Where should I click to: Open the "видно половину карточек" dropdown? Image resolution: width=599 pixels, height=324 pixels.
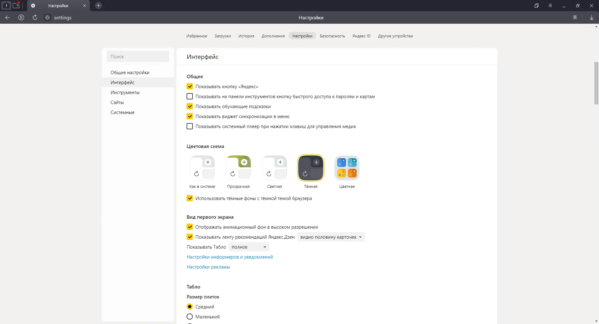(331, 237)
